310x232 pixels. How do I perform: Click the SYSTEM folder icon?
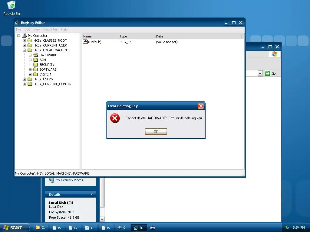(36, 74)
